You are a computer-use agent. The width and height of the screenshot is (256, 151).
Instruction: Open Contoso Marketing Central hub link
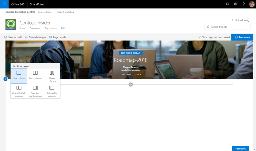point(20,12)
